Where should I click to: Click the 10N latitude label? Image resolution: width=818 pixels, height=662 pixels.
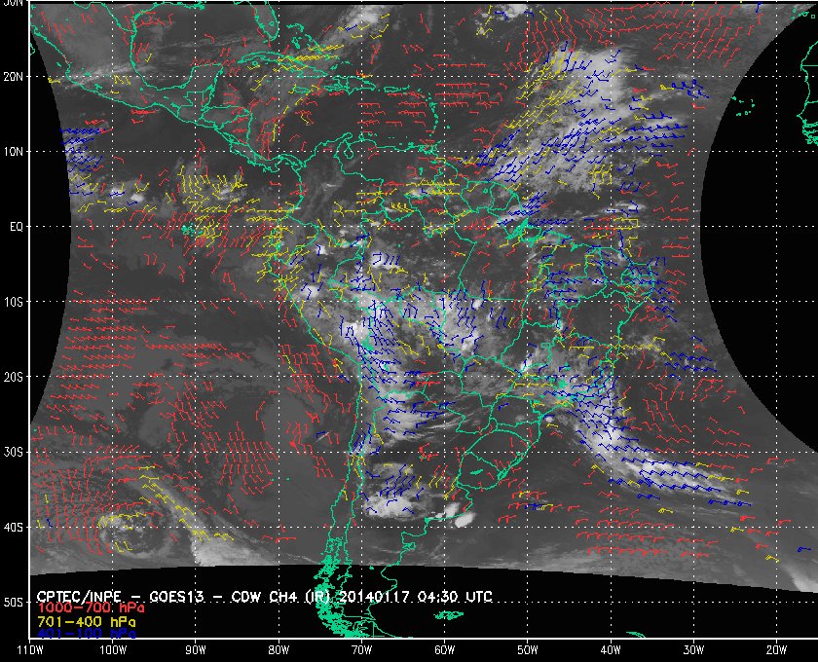tap(13, 152)
